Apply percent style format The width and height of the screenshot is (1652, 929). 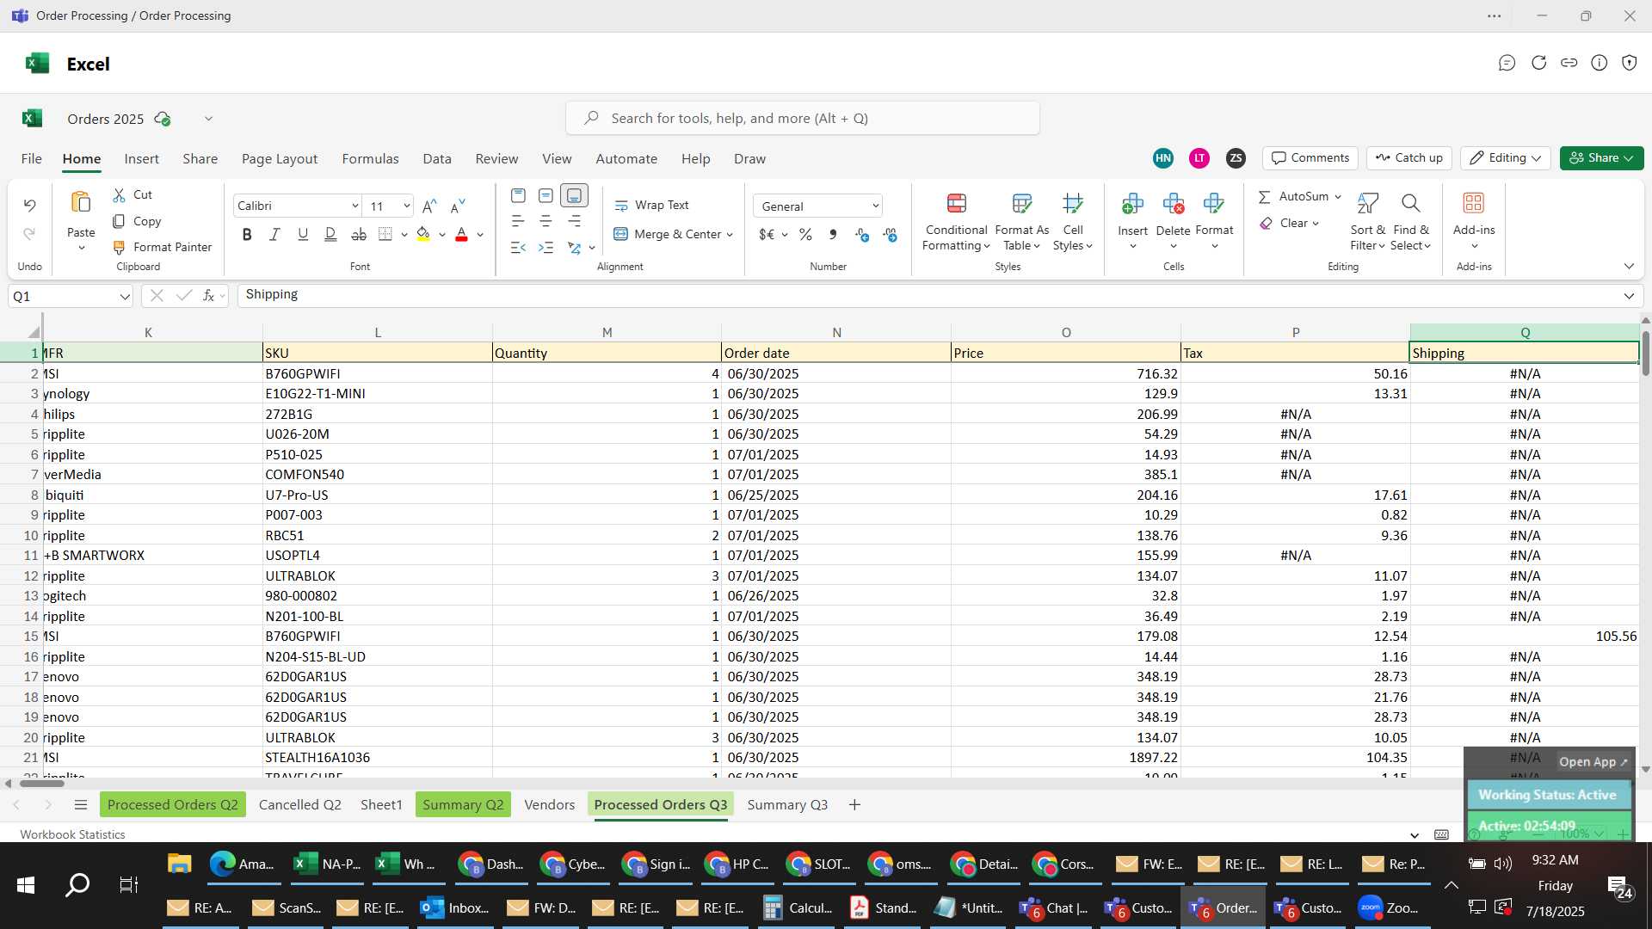coord(805,234)
